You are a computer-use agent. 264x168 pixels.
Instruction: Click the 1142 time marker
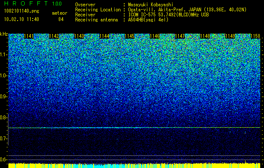[54, 36]
